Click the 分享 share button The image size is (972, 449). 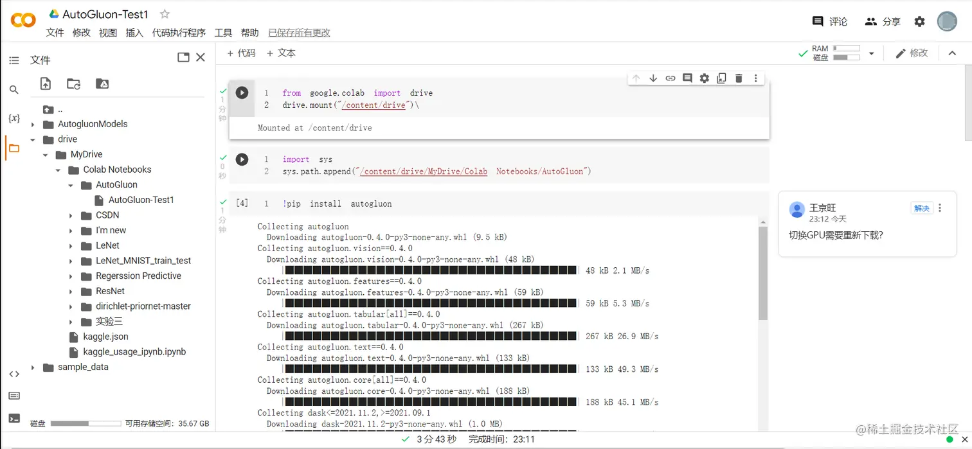point(883,21)
